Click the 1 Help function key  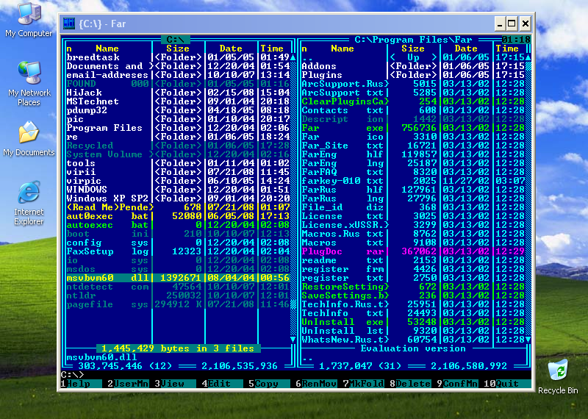pyautogui.click(x=81, y=384)
